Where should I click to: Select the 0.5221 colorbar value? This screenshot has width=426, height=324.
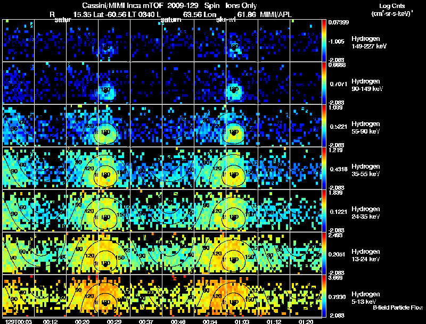click(x=339, y=127)
